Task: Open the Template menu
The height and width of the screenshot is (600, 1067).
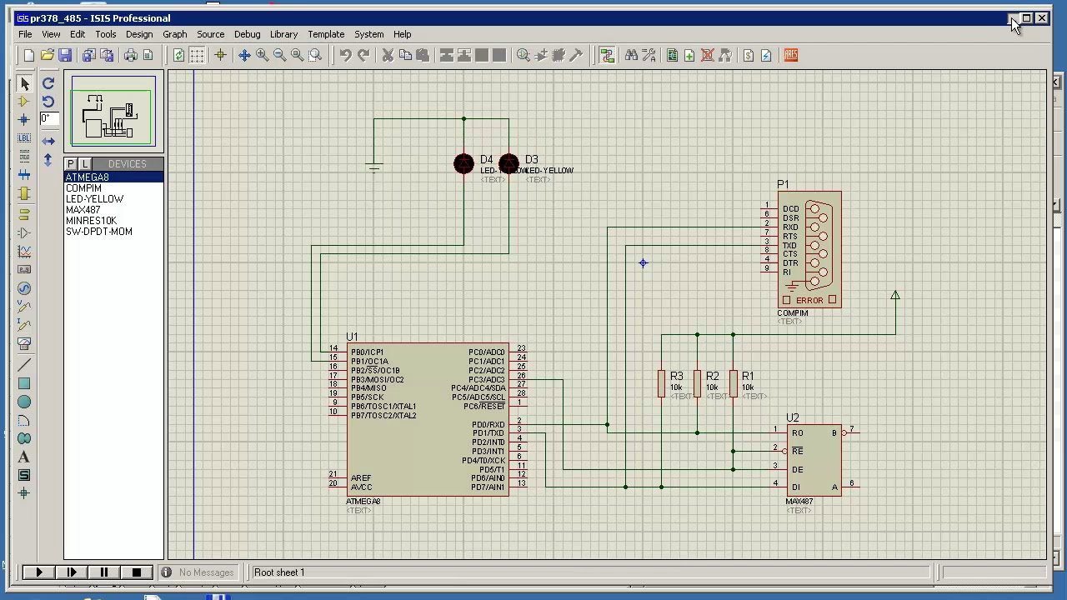Action: click(326, 34)
